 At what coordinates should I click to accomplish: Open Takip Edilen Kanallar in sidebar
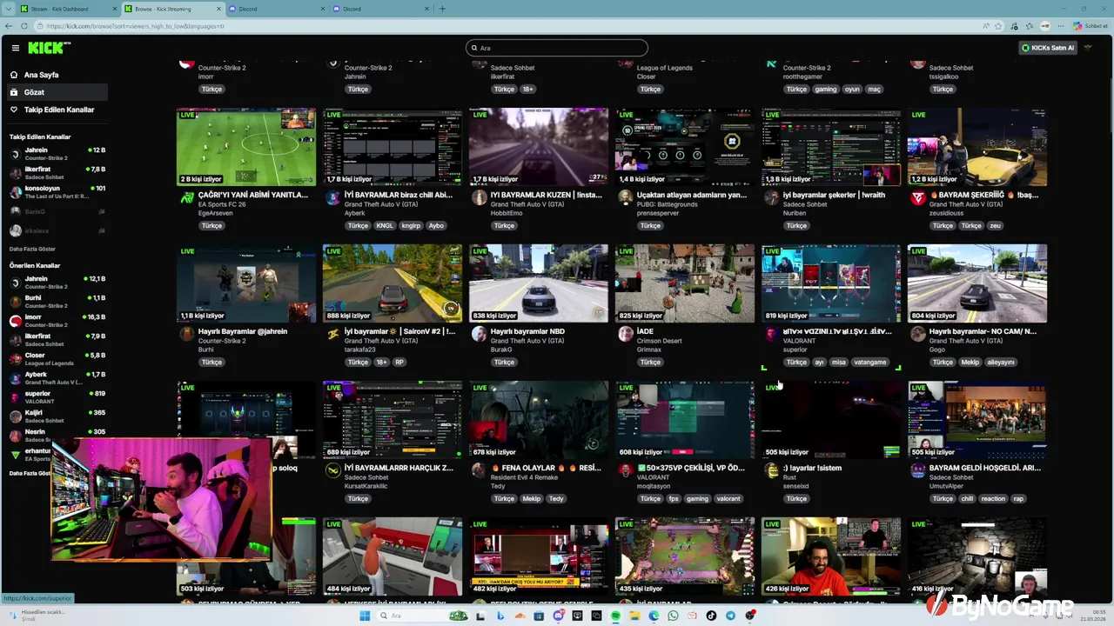click(x=58, y=110)
